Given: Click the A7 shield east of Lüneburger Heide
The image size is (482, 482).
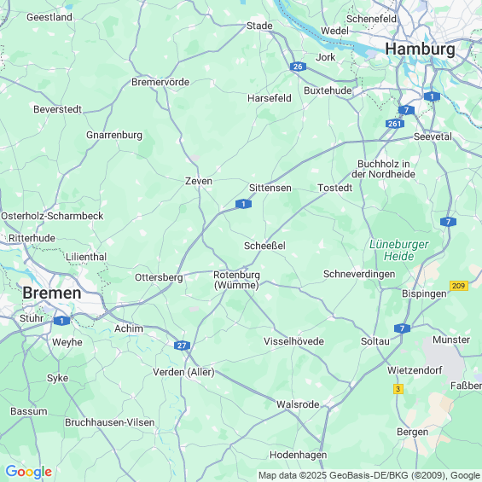Looking at the screenshot, I should (448, 221).
